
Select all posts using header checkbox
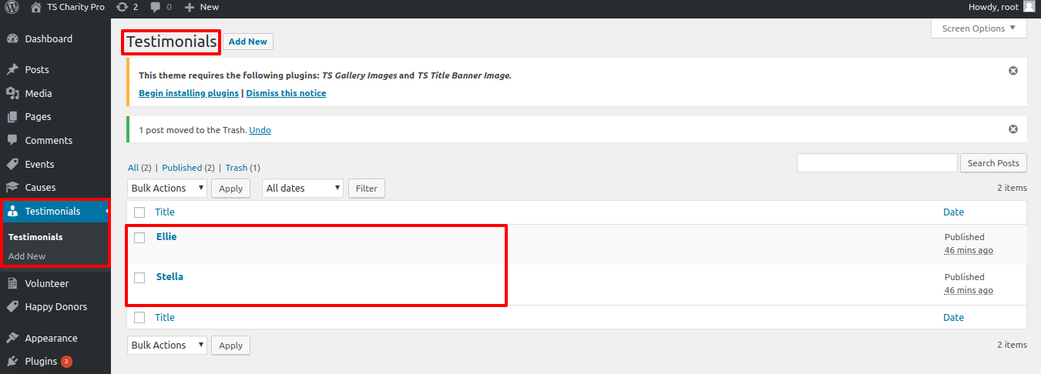pos(139,212)
